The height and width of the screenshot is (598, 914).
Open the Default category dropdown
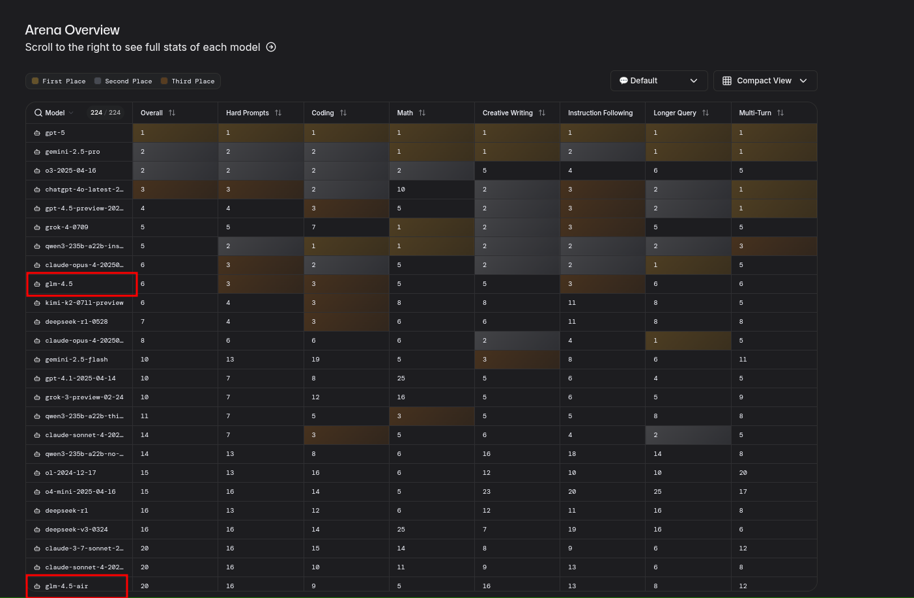pyautogui.click(x=659, y=81)
